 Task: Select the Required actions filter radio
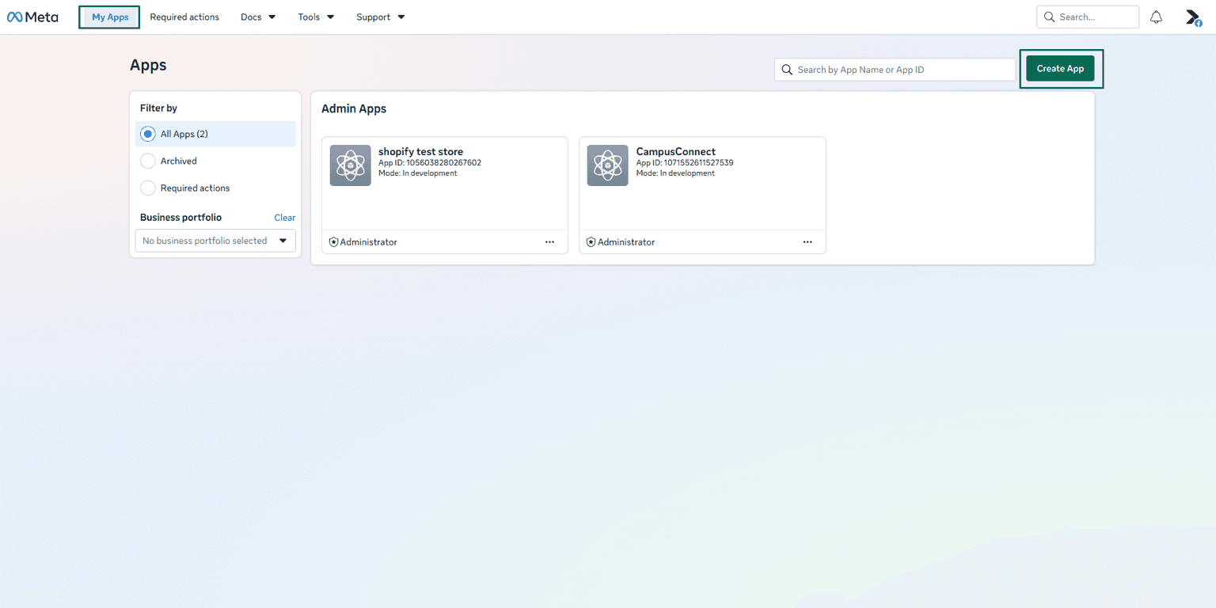point(148,188)
